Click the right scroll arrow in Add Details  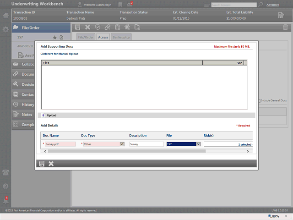pyautogui.click(x=248, y=151)
